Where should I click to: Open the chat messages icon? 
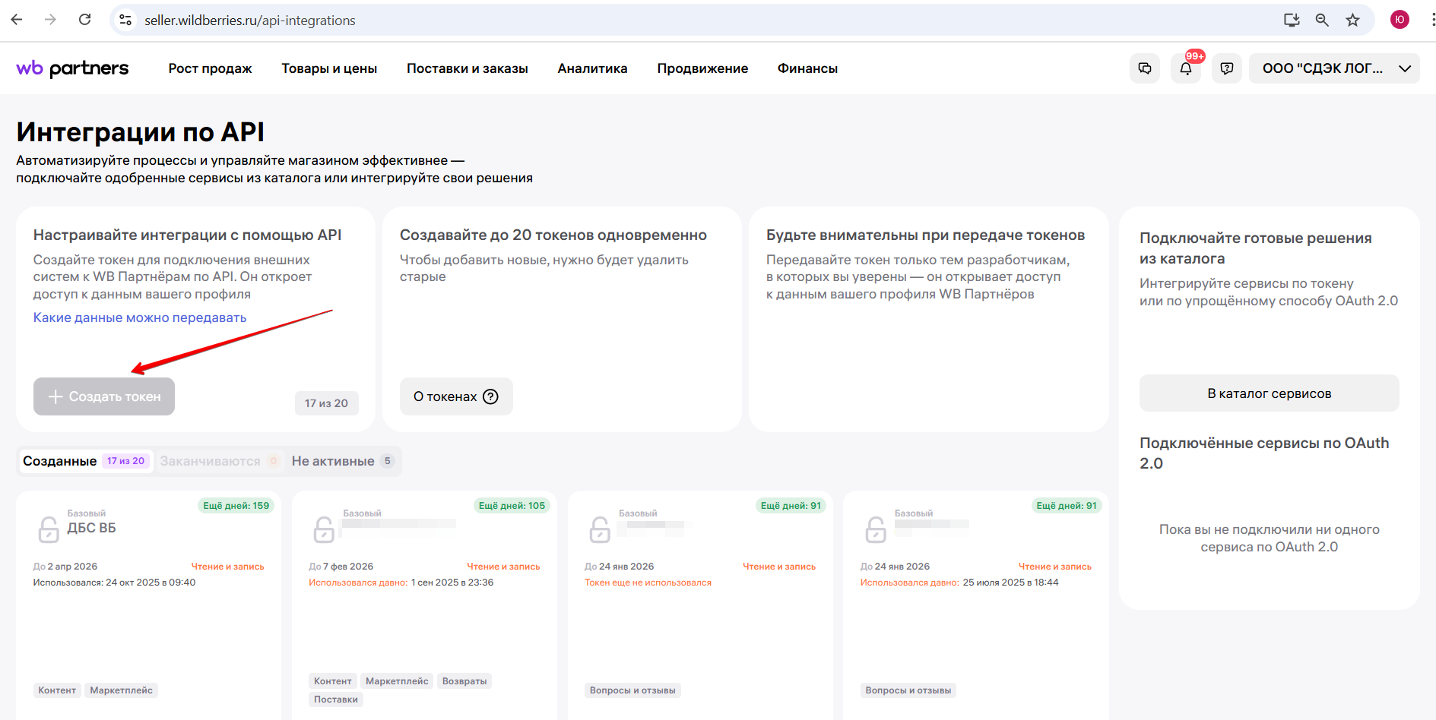click(x=1145, y=68)
